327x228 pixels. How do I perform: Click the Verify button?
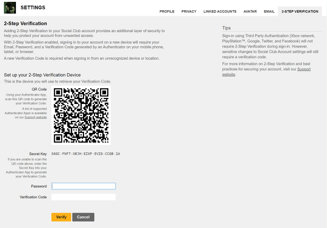[x=61, y=217]
